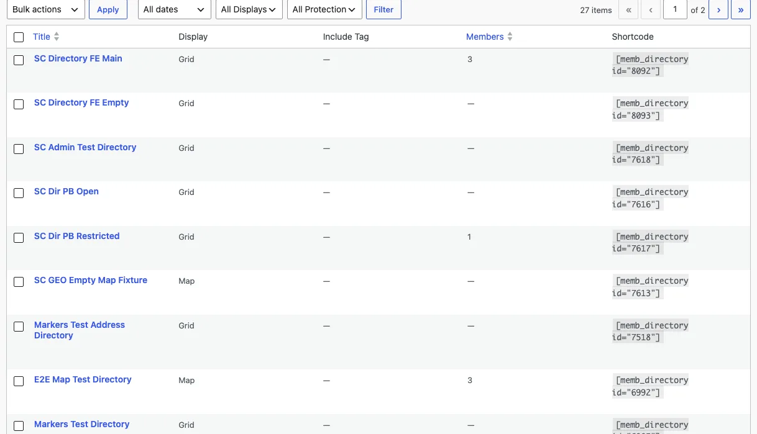Open the All Protection filter dropdown
This screenshot has width=757, height=434.
(324, 9)
